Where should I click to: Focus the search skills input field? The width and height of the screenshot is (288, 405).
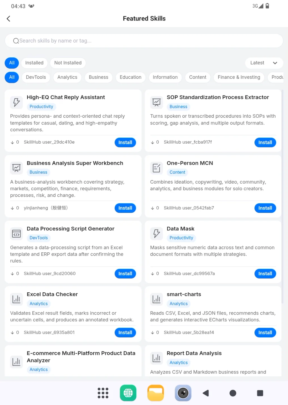pyautogui.click(x=144, y=41)
